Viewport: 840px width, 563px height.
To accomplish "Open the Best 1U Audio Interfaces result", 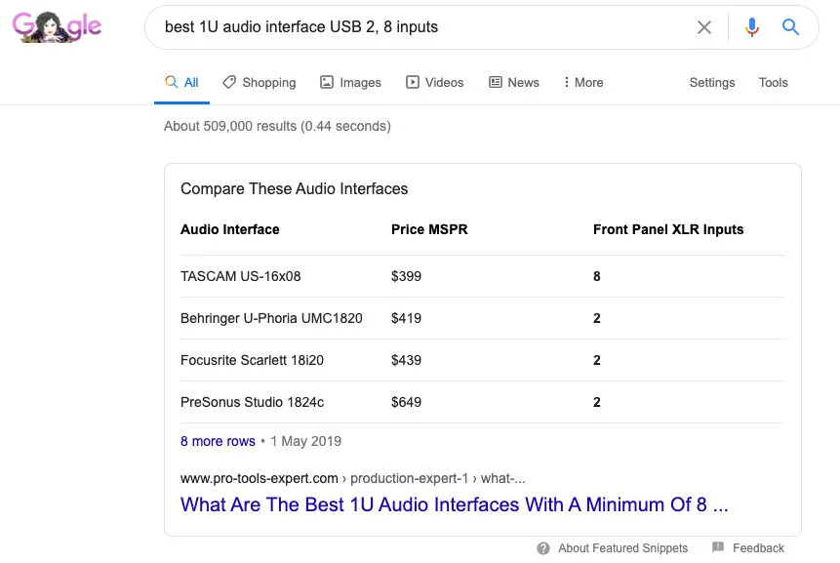I will tap(454, 504).
